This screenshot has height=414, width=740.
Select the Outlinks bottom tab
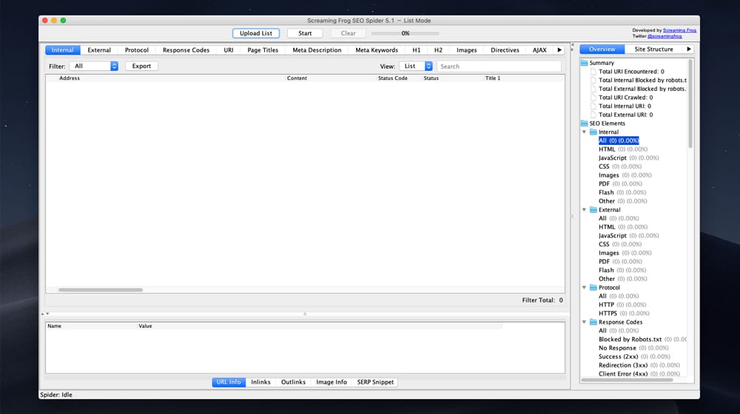pos(293,382)
